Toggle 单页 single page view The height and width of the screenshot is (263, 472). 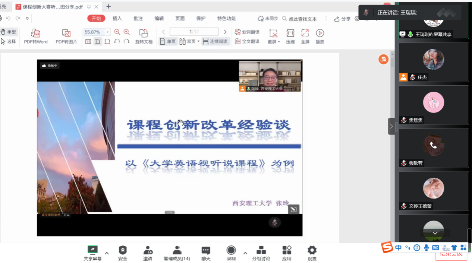168,41
